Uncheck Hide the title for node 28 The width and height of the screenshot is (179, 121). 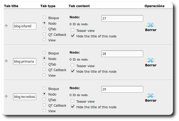coord(72,71)
